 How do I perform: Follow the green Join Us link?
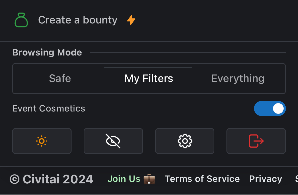coord(124,179)
